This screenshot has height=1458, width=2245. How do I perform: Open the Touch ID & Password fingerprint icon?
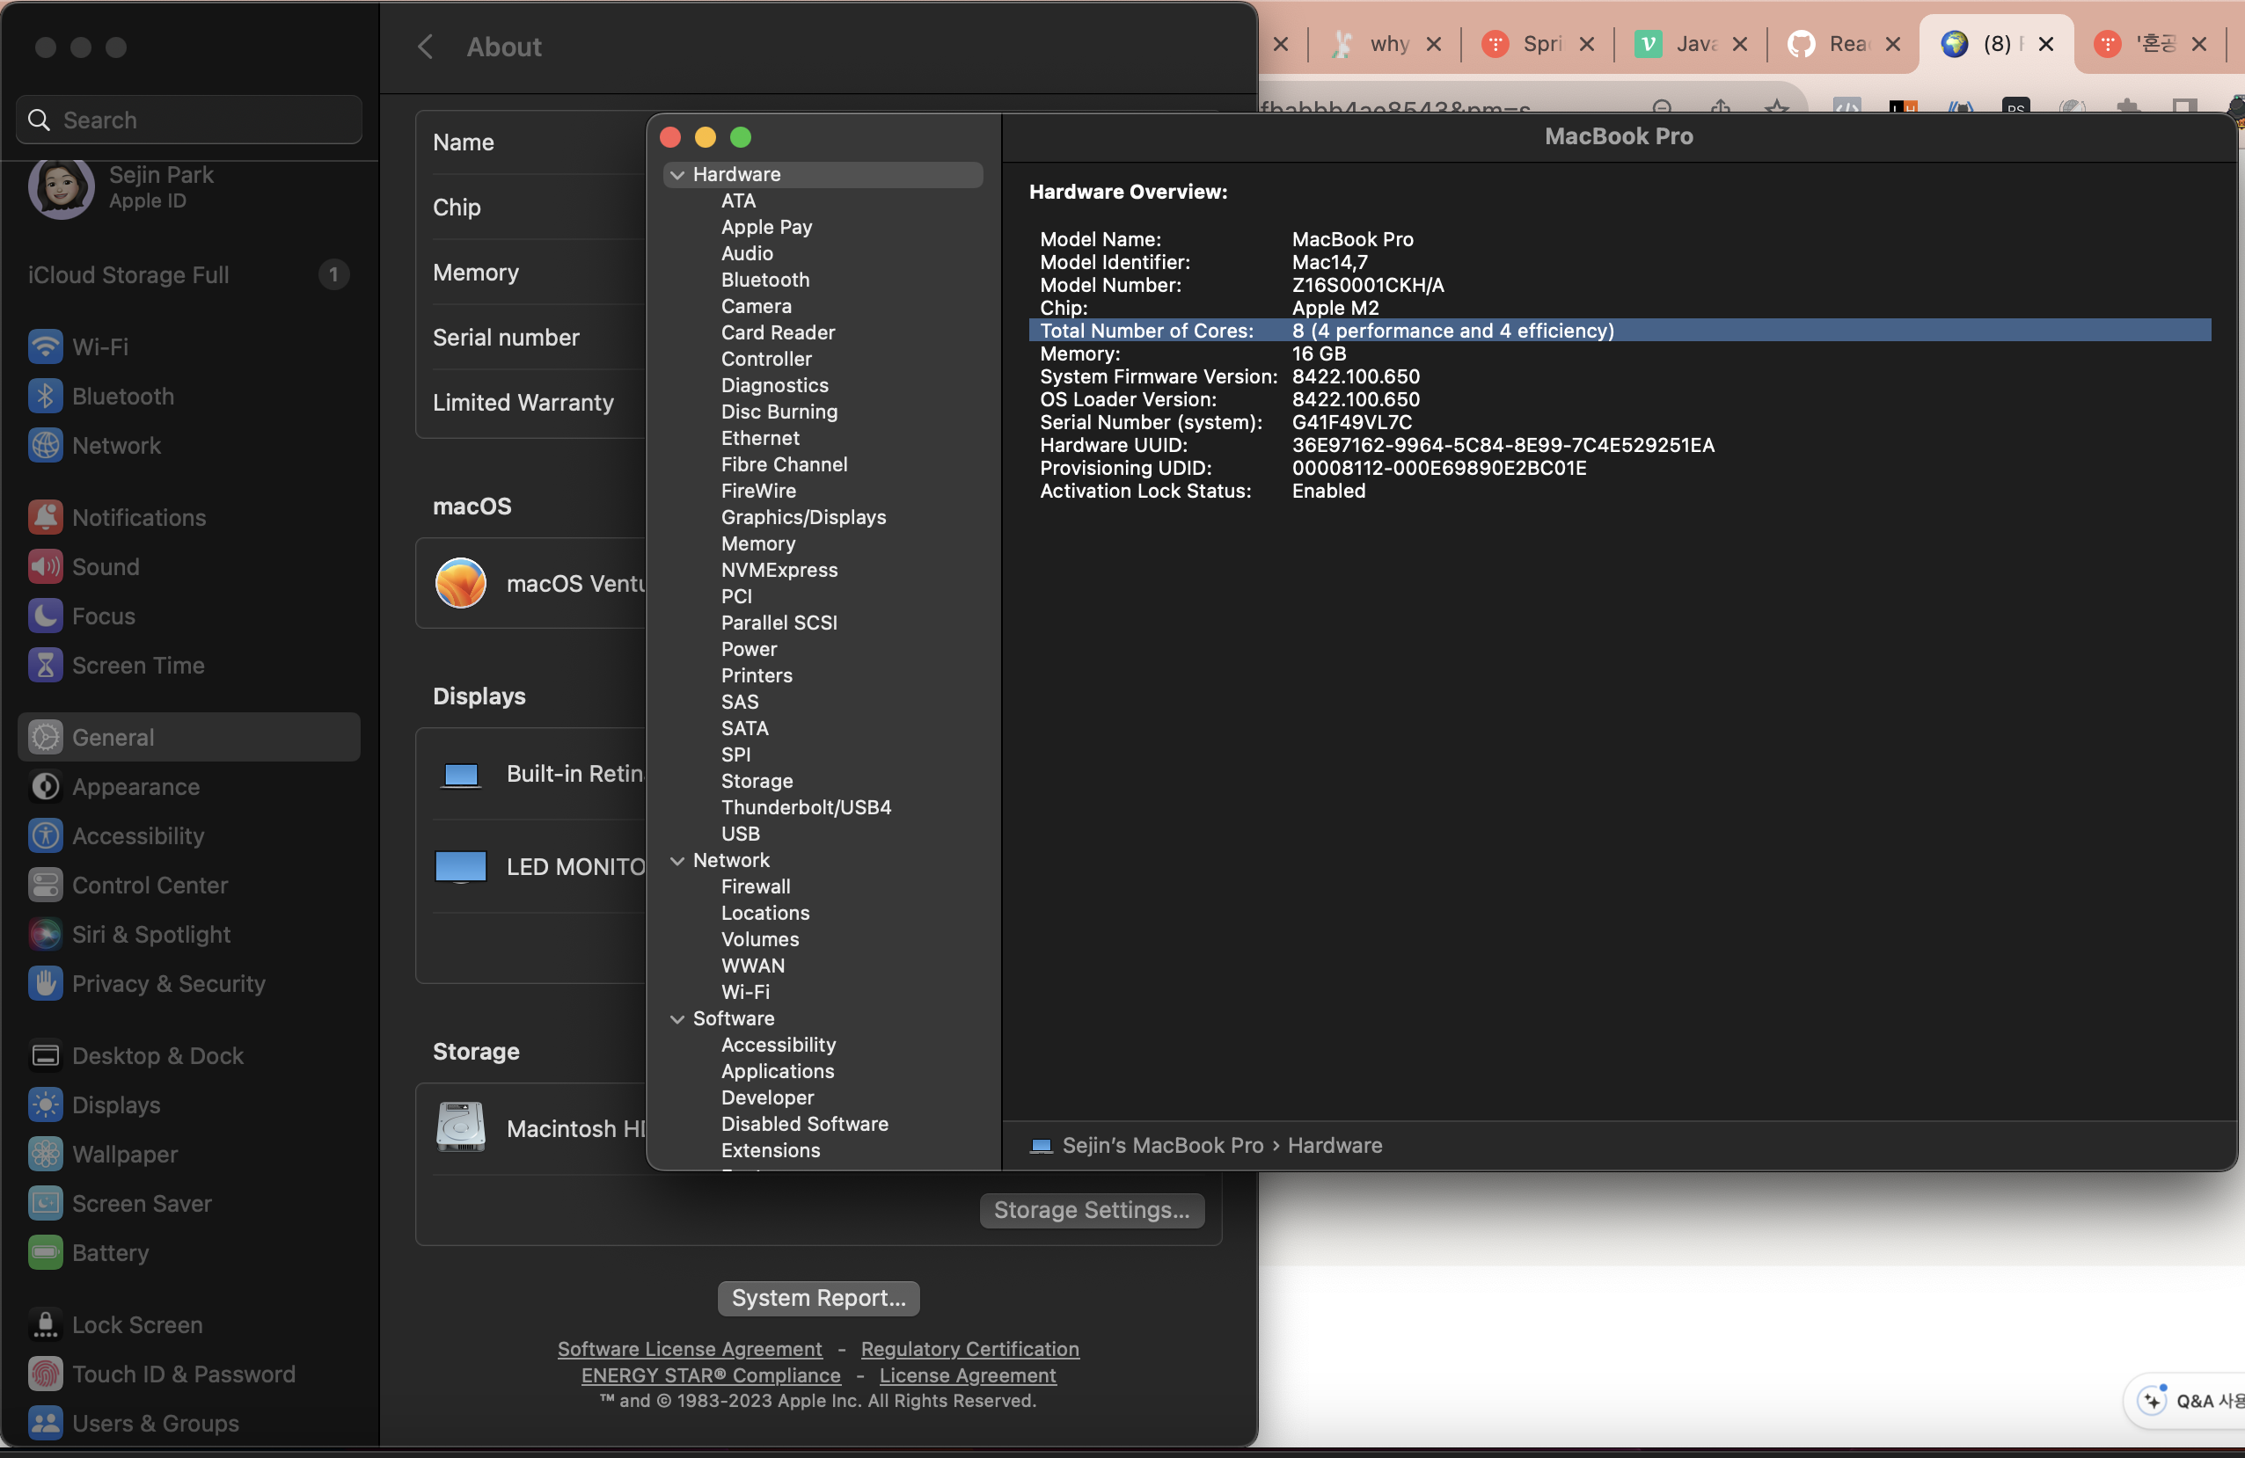point(45,1373)
